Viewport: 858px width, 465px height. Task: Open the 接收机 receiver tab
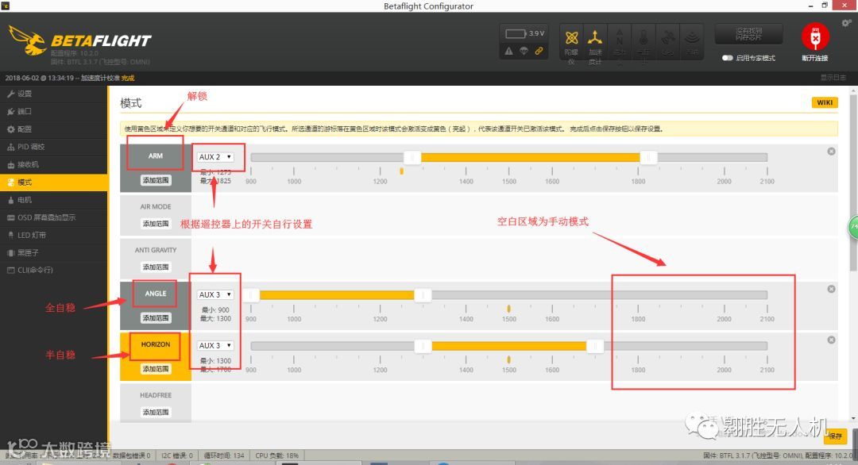(54, 164)
